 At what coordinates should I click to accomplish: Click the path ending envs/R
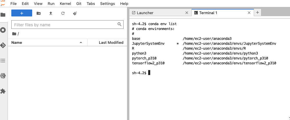[214, 48]
